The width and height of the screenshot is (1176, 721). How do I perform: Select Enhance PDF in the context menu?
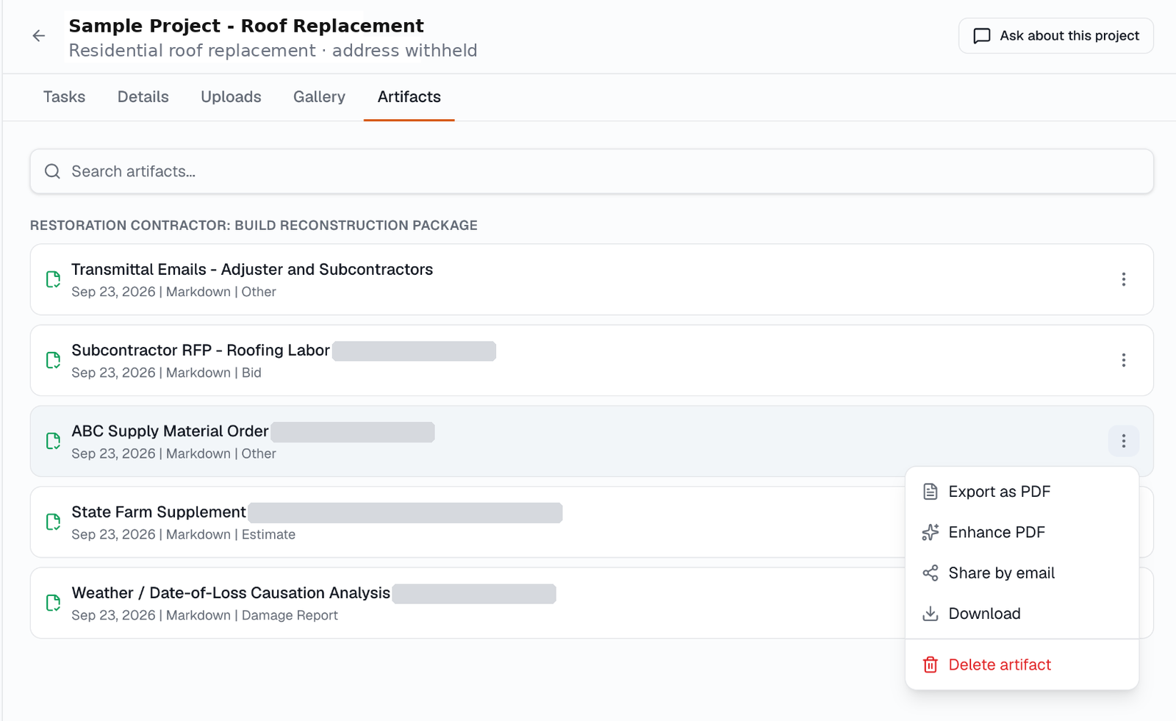[x=1022, y=532]
